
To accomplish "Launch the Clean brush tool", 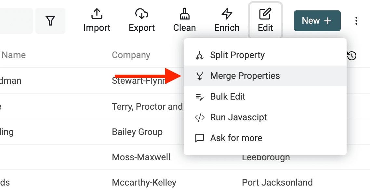I will coord(184,14).
